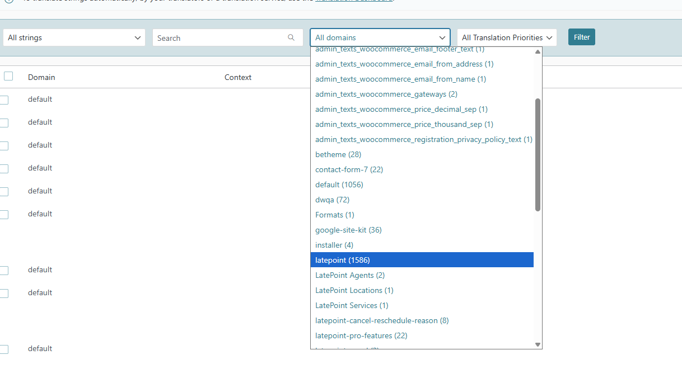
Task: Check the last default row checkbox
Action: (x=4, y=349)
